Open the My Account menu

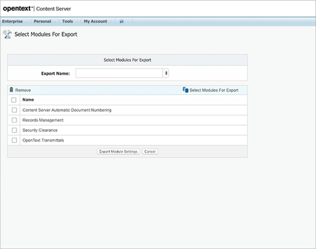tap(95, 21)
